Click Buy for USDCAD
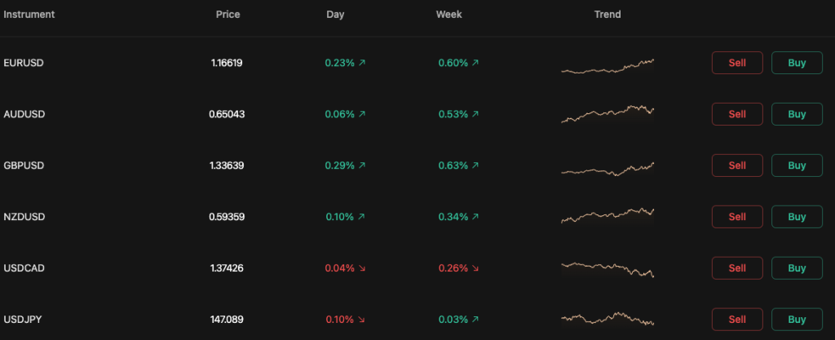This screenshot has width=835, height=340. 797,268
